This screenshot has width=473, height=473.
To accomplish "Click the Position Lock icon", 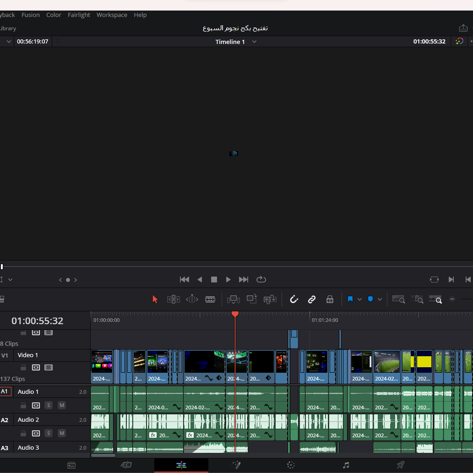I will tap(330, 299).
